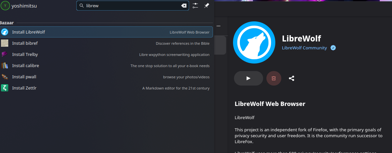Select the Install bibref result
This screenshot has height=153, width=392.
click(x=106, y=43)
